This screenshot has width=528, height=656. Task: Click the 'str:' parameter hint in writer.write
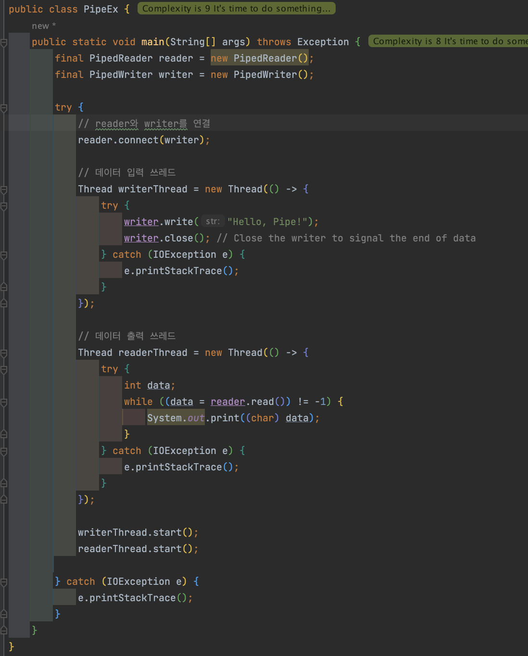(x=213, y=221)
